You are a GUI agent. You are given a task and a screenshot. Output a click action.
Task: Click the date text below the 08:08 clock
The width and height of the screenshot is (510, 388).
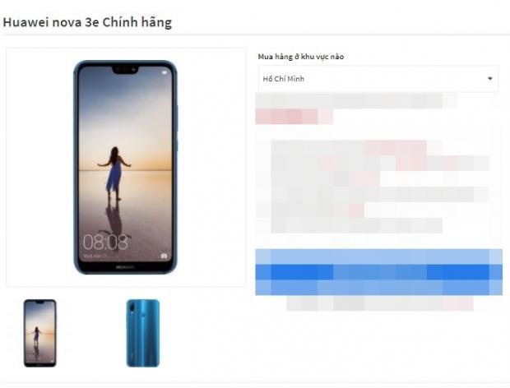coord(95,256)
